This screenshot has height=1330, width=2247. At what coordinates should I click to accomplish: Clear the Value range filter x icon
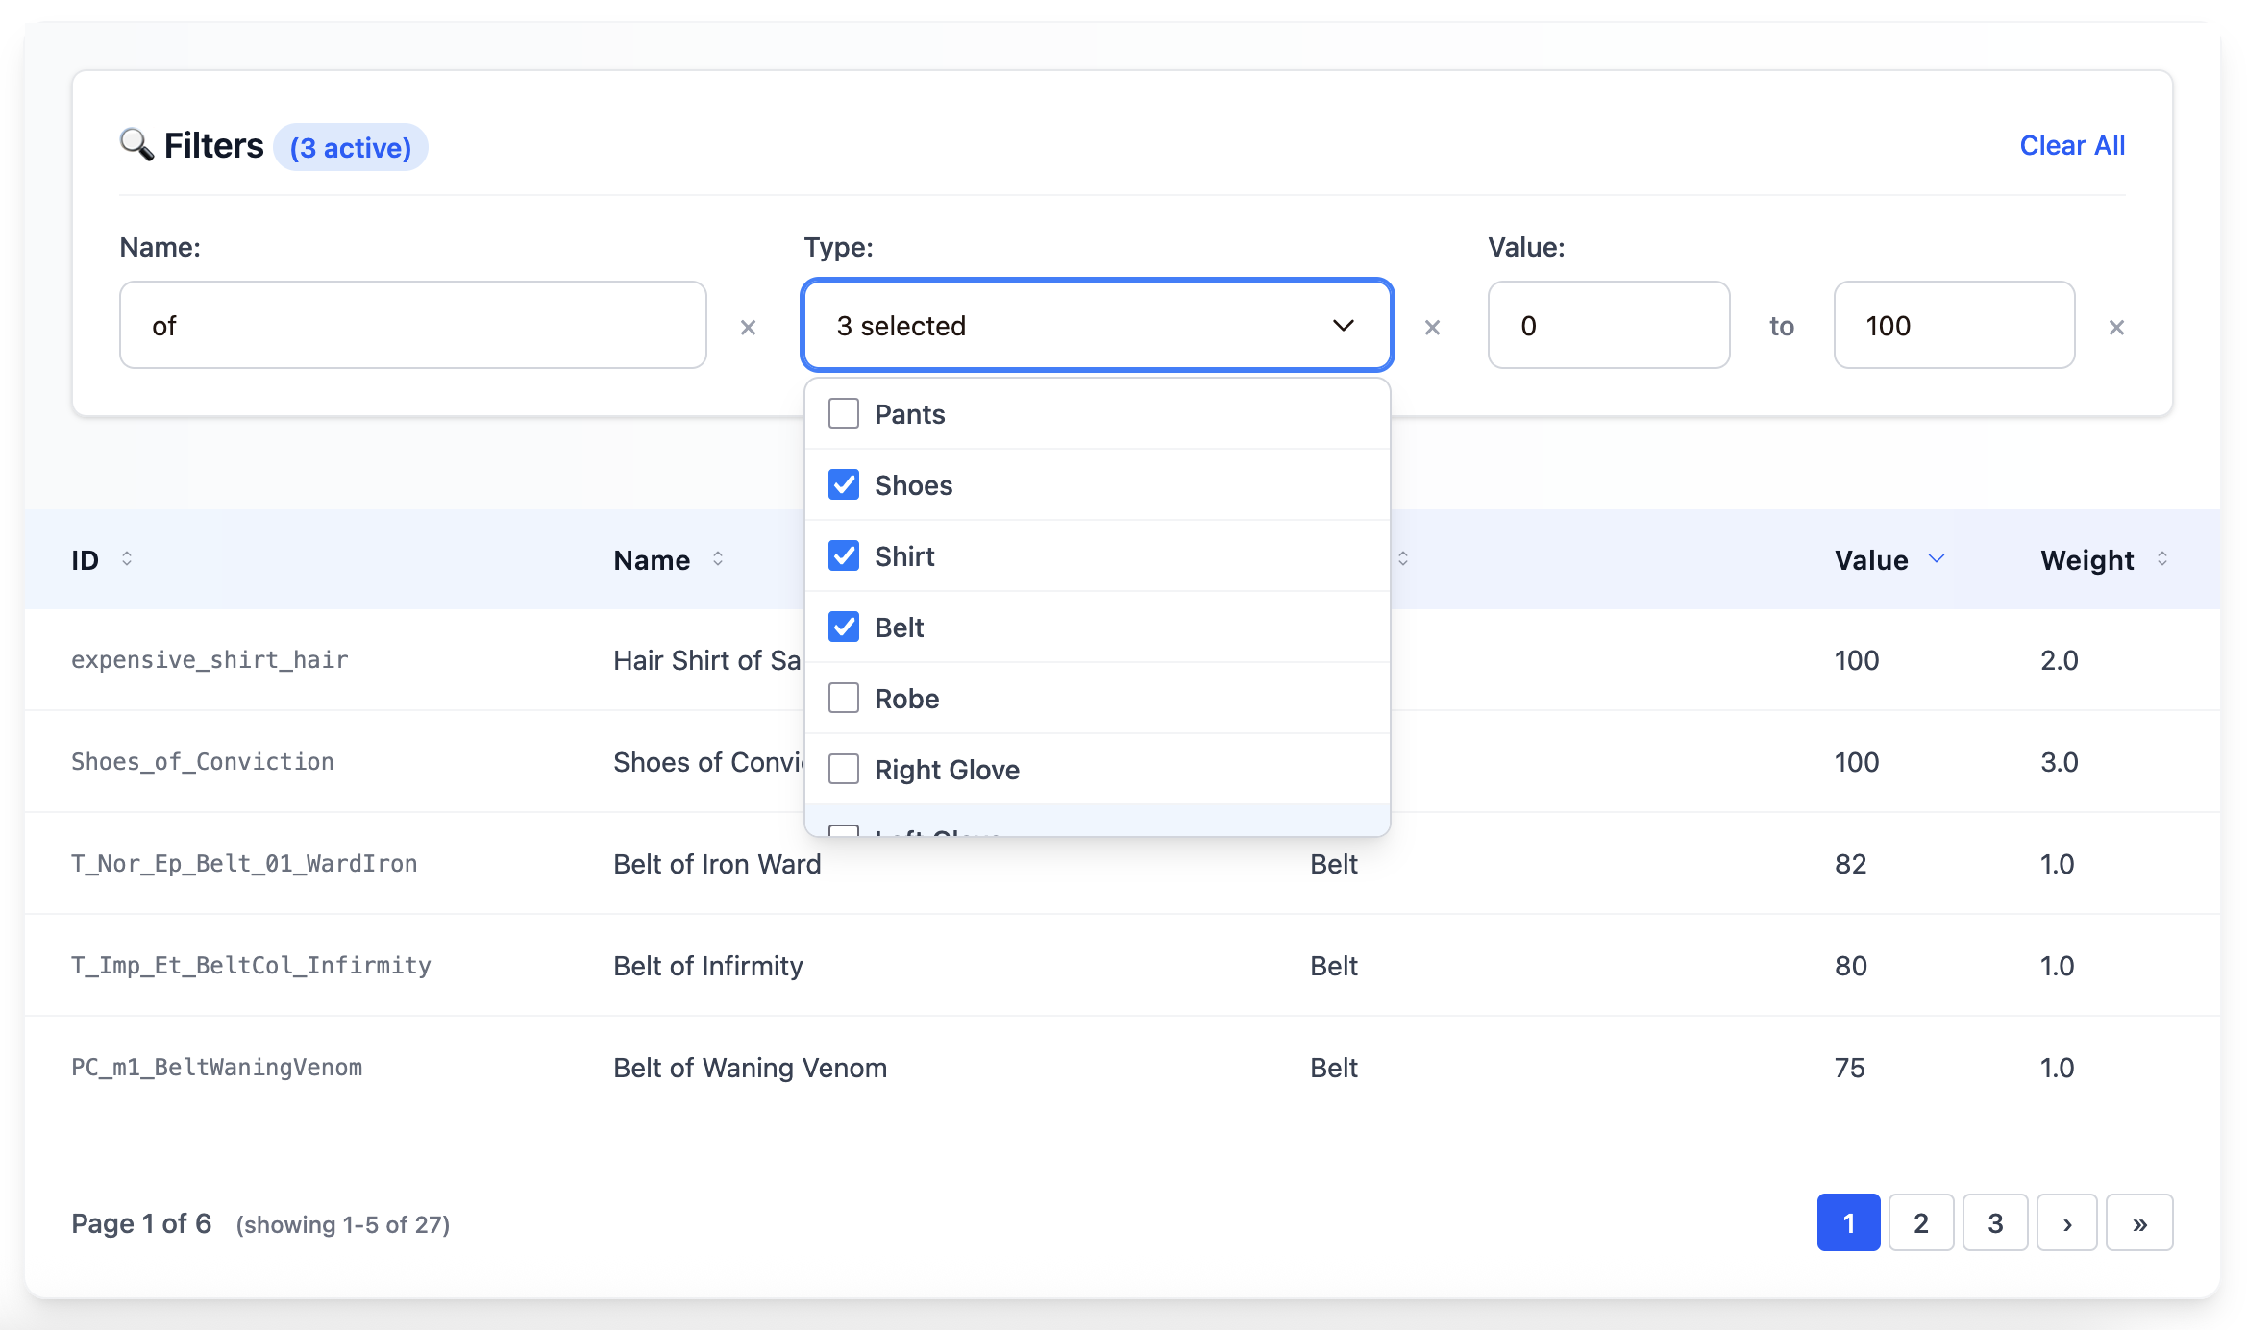tap(2117, 327)
